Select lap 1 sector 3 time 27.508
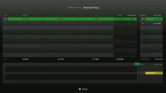This screenshot has height=93, width=166. [96, 19]
